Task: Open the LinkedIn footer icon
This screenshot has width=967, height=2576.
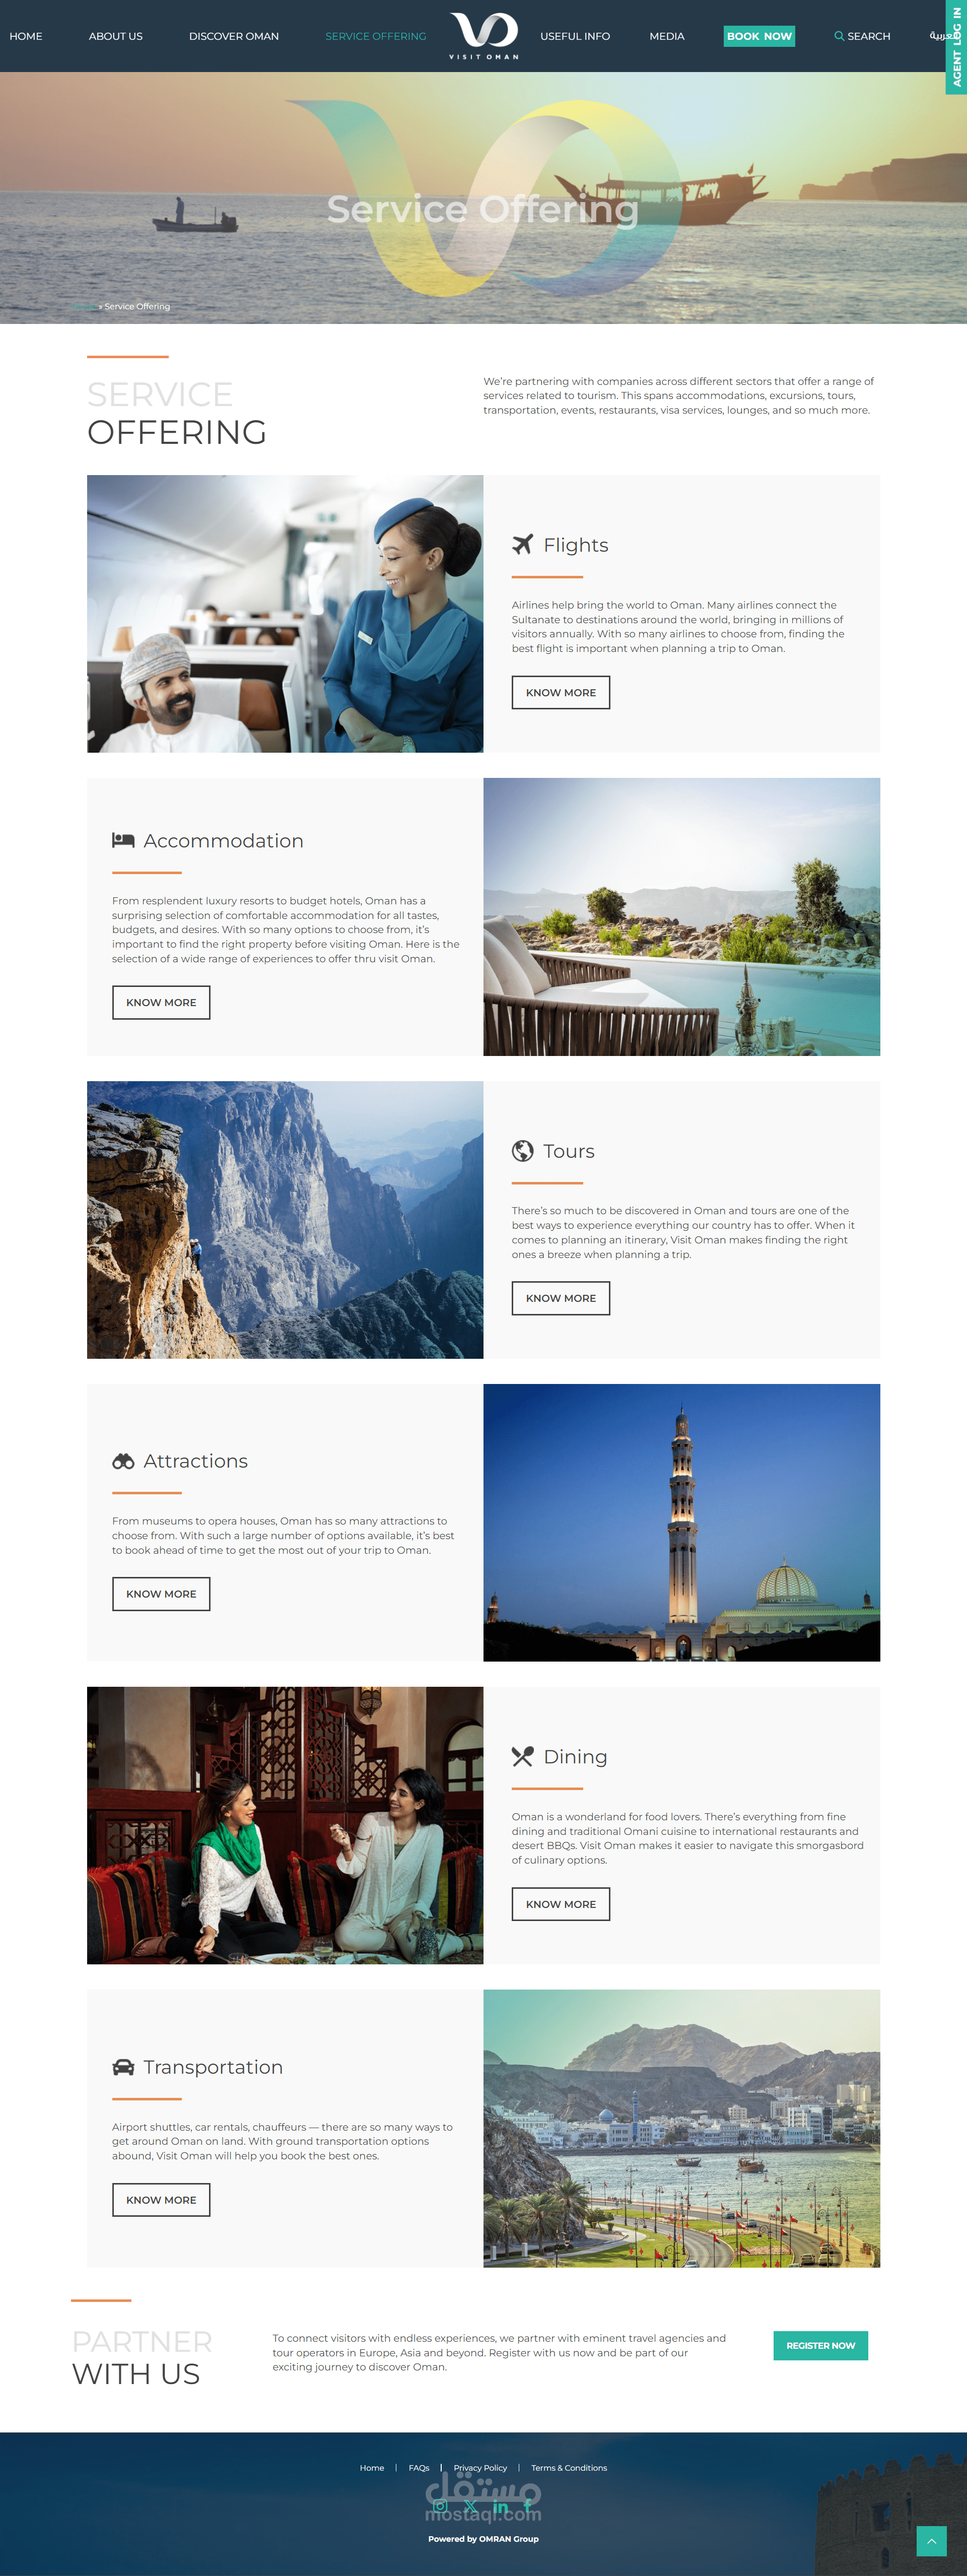Action: click(500, 2506)
